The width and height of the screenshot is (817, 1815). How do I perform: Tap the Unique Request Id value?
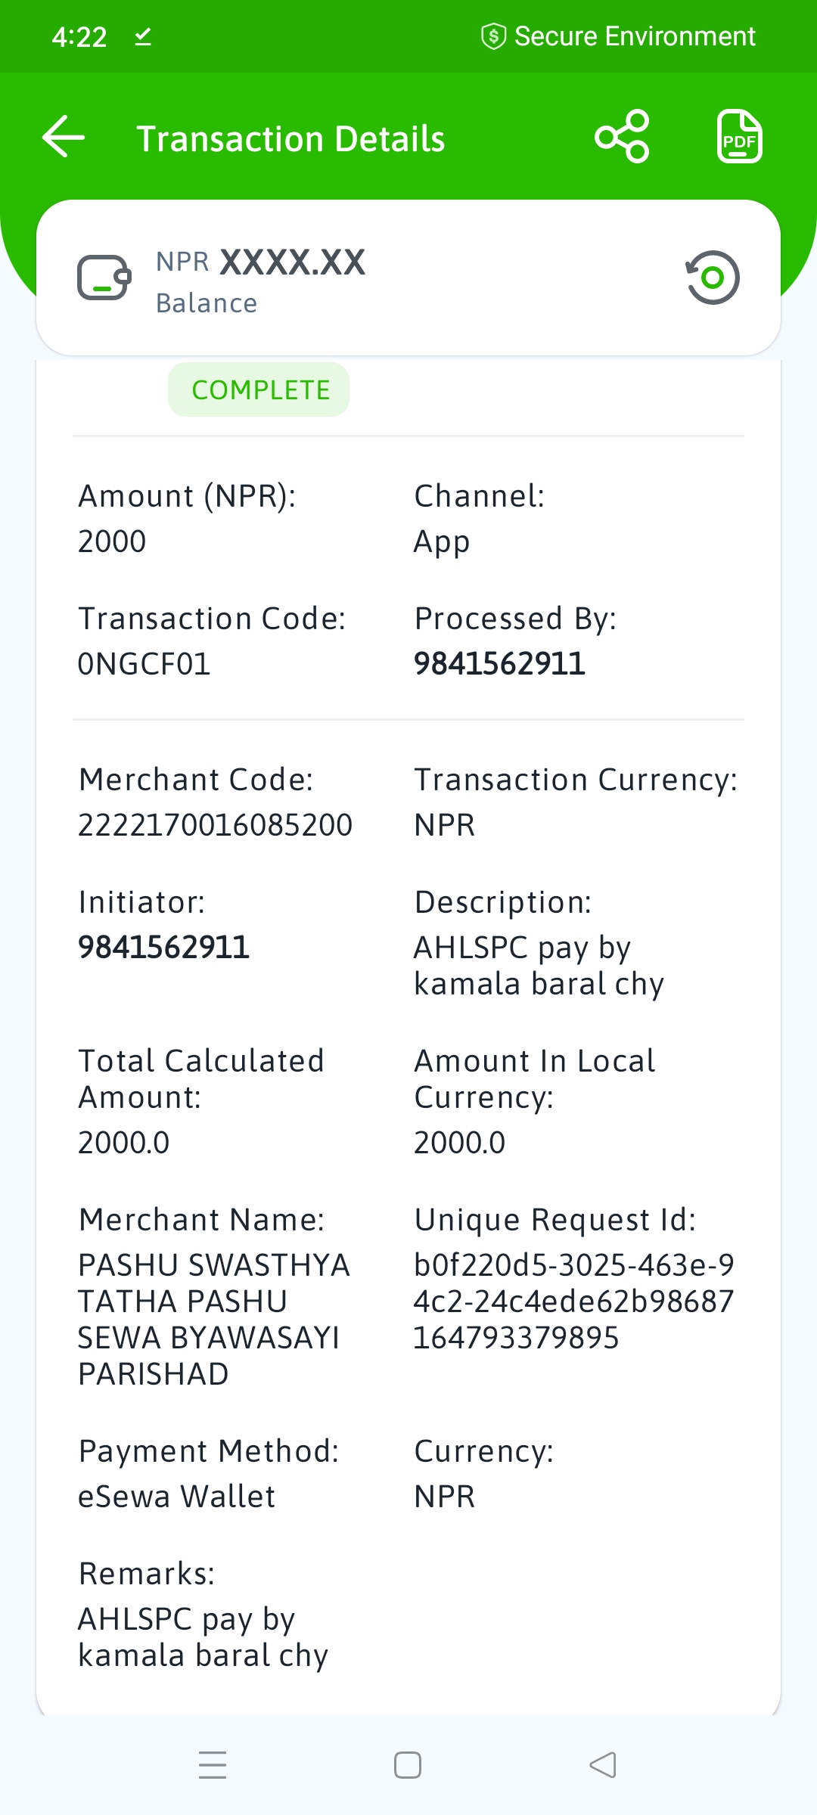[x=573, y=1302]
